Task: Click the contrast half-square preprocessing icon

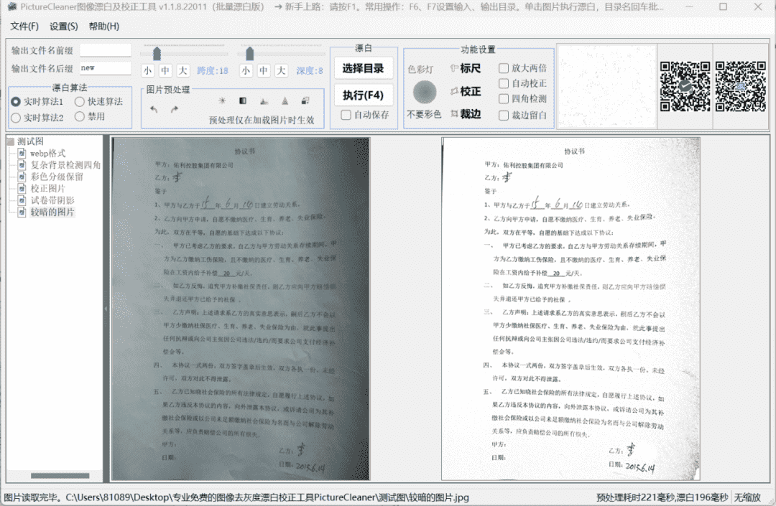Action: click(243, 101)
